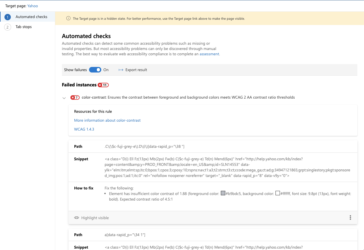This screenshot has height=250, width=364.
Task: Turn off the Show failures toggle
Action: (x=95, y=70)
